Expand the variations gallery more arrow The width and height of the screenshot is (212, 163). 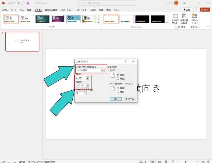167,22
